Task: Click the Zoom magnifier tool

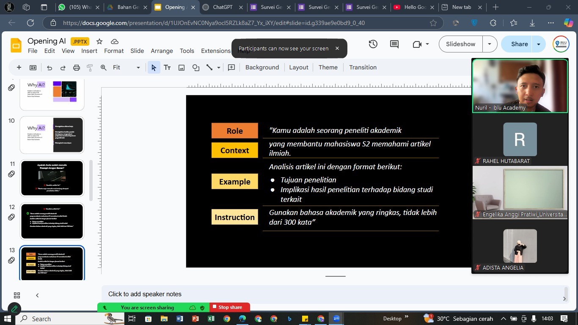Action: [103, 68]
